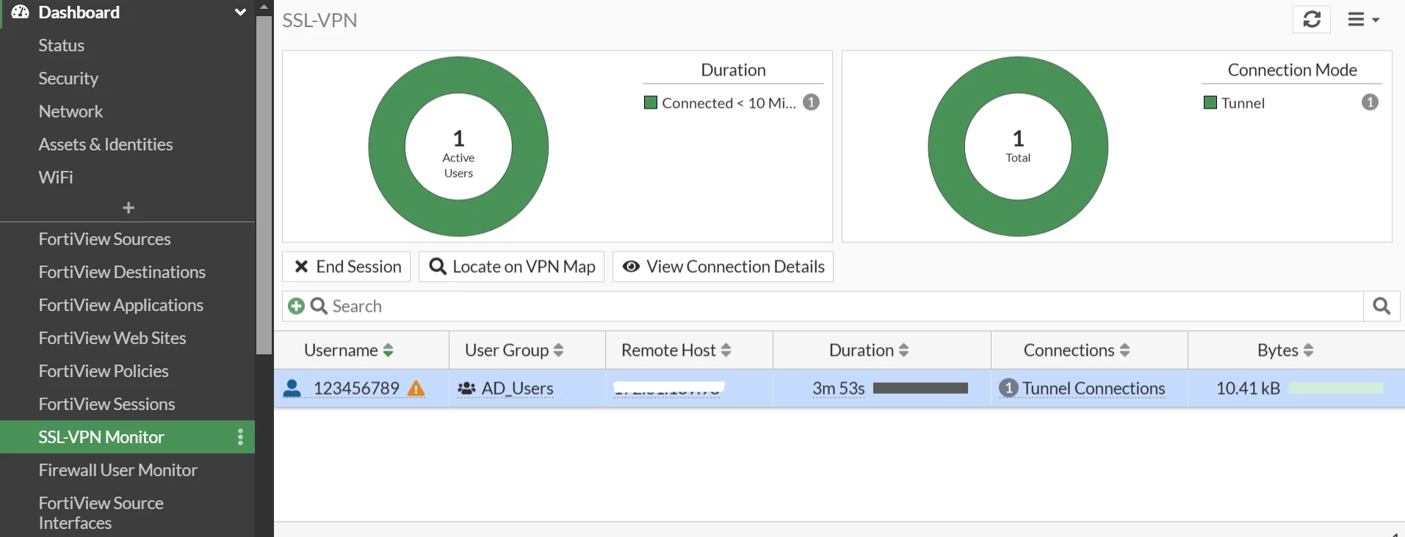Click the light green bytes bar
Image resolution: width=1405 pixels, height=537 pixels.
[1336, 388]
